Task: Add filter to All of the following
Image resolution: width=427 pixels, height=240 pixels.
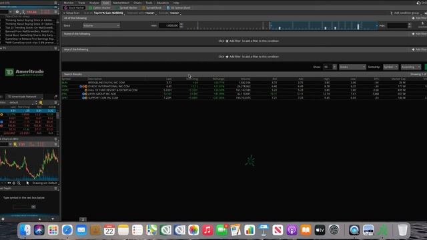Action: pos(419,18)
